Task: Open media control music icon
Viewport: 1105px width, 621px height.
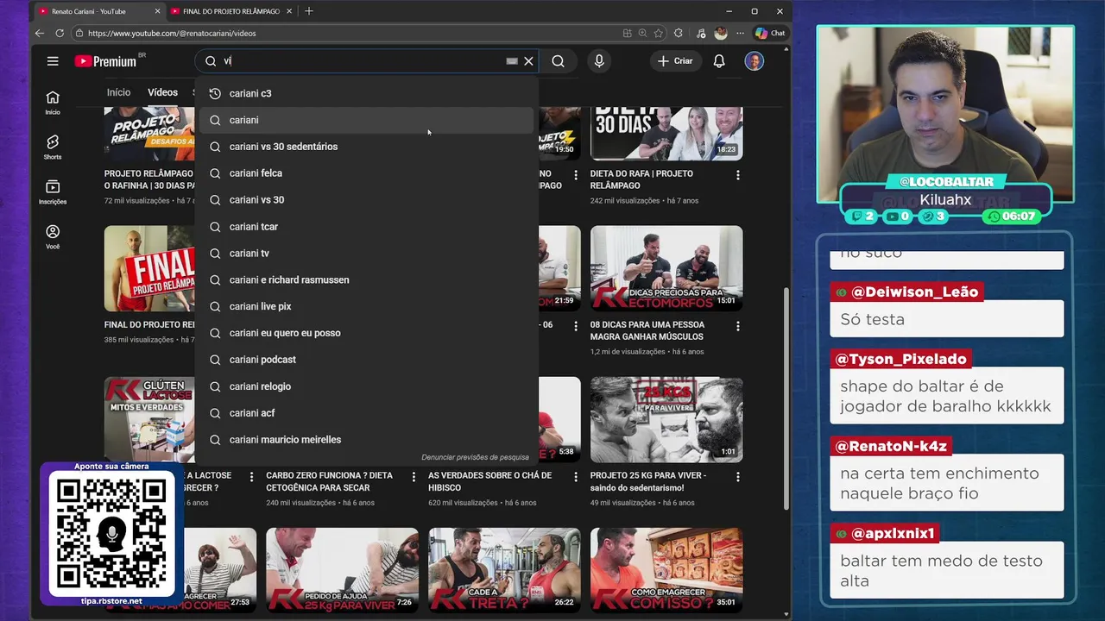Action: (x=700, y=33)
